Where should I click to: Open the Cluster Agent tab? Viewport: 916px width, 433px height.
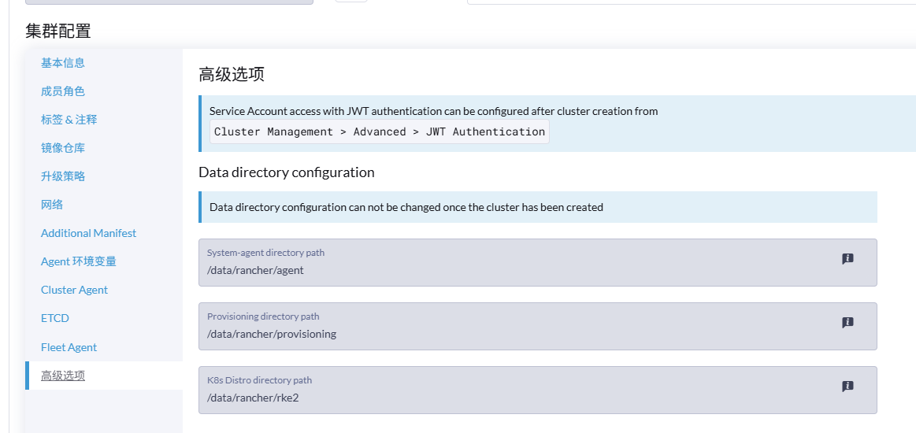(x=74, y=290)
